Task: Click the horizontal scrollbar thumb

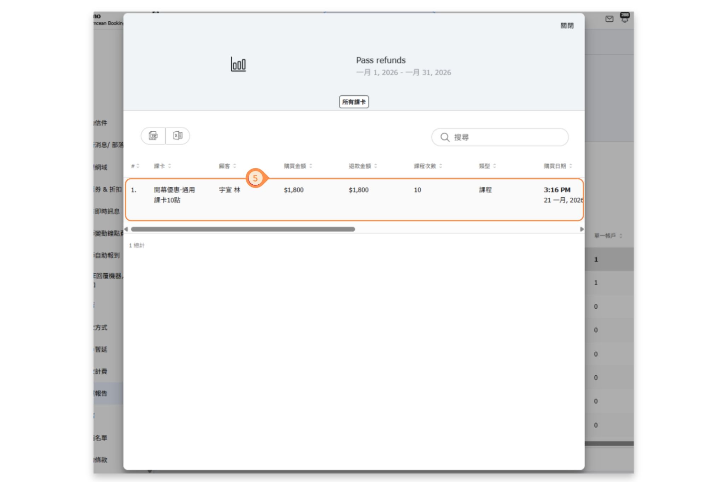Action: 243,229
